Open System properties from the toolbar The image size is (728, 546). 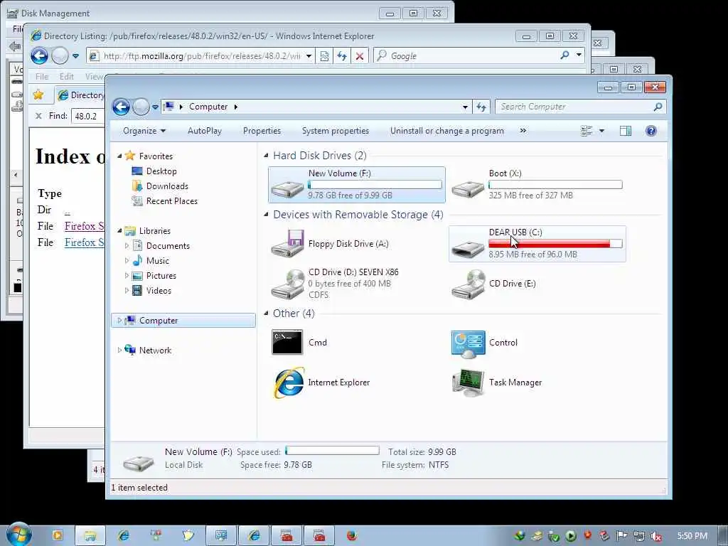coord(336,131)
